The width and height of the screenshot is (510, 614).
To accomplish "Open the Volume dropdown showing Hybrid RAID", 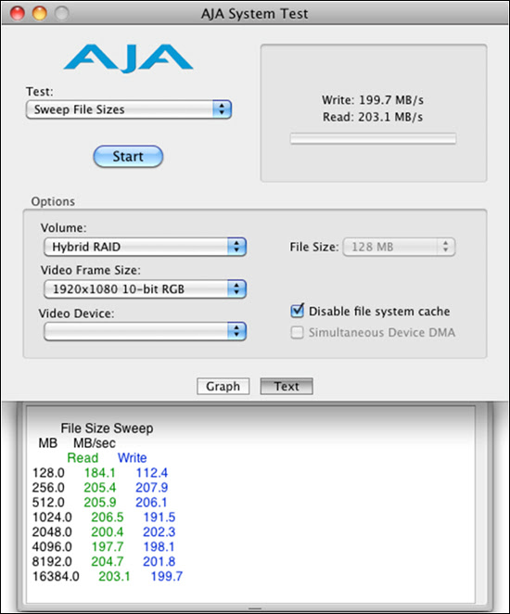I will click(x=145, y=247).
